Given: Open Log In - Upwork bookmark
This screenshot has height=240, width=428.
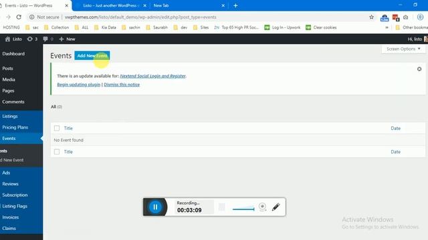Looking at the screenshot, I should (x=282, y=27).
